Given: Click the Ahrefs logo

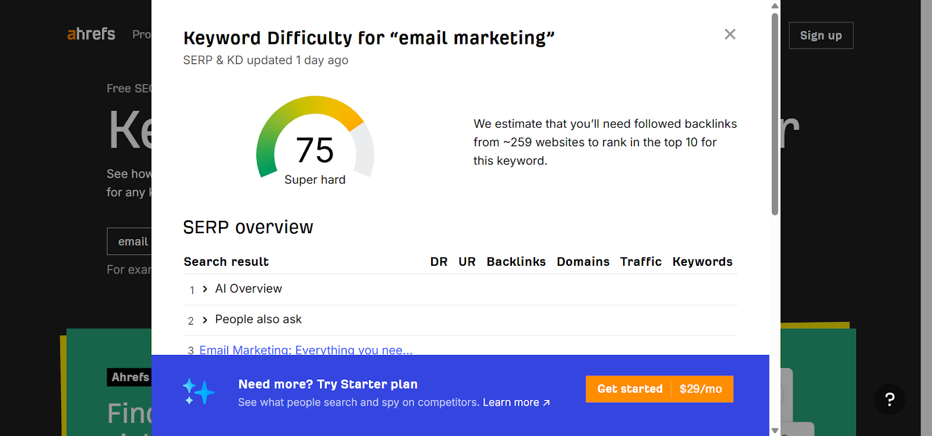Looking at the screenshot, I should click(90, 34).
